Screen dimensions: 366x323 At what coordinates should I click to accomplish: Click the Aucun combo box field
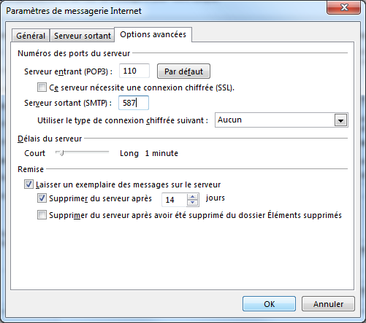point(281,120)
